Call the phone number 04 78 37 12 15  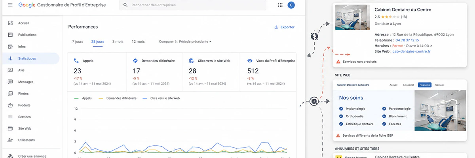pyautogui.click(x=407, y=40)
